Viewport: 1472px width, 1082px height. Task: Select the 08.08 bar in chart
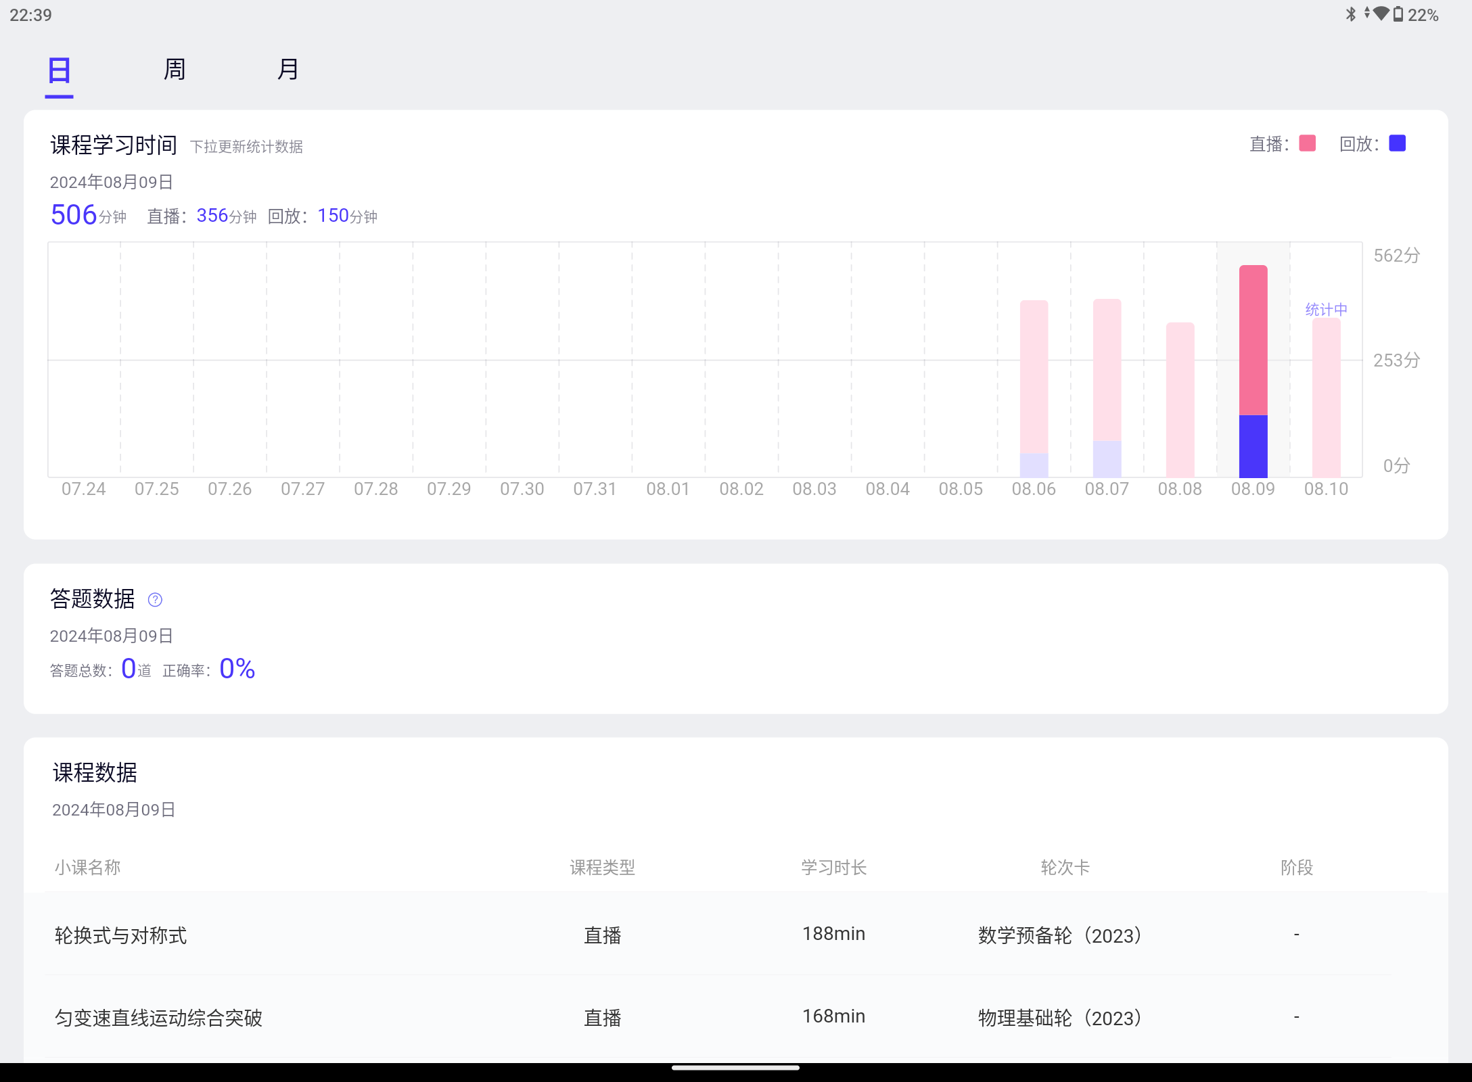click(x=1180, y=399)
